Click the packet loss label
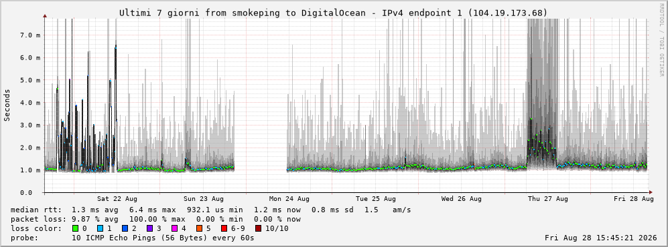The image size is (668, 247). (x=38, y=220)
